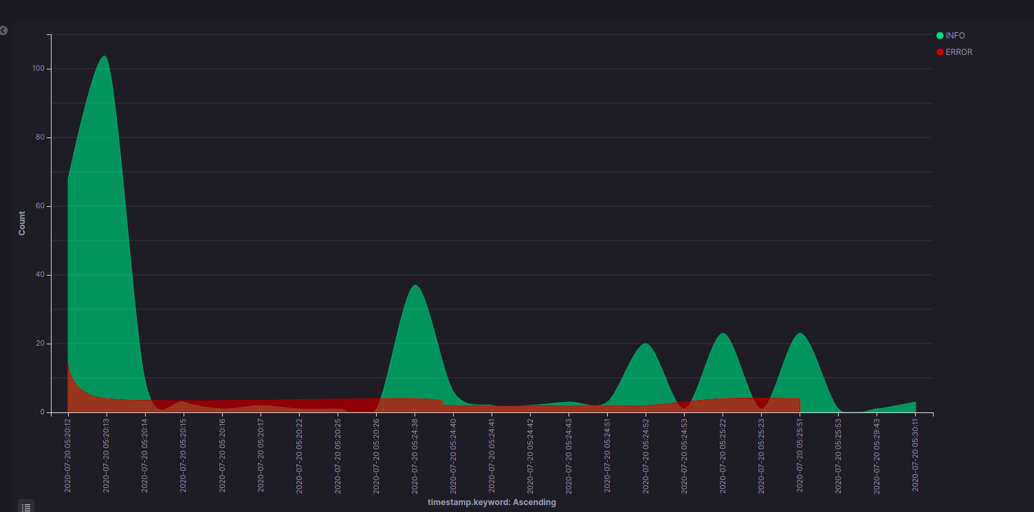
Task: Click the tallest green INFO peak above 100
Action: 104,57
